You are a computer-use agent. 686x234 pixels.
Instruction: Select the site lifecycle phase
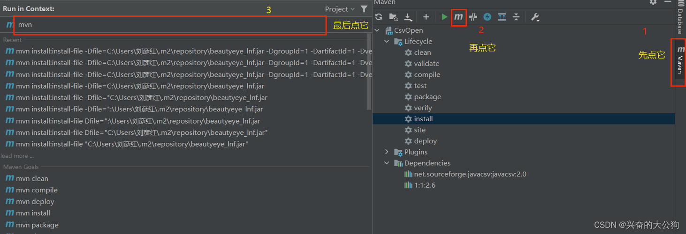[x=420, y=130]
